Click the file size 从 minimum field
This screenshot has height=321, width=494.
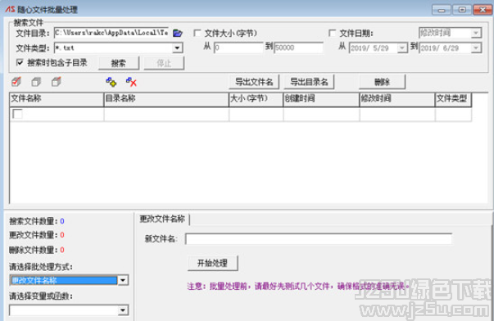[238, 47]
